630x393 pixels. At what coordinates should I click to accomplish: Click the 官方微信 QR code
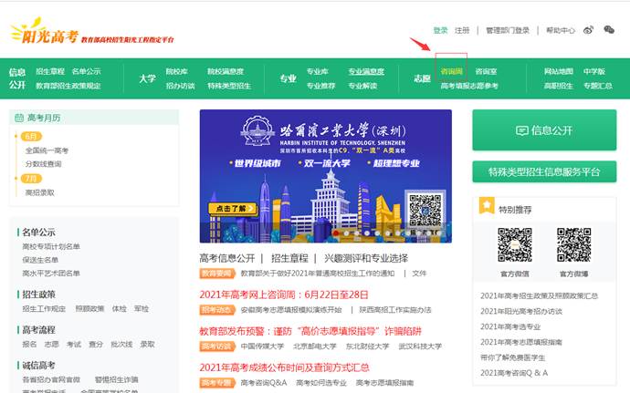click(x=515, y=244)
